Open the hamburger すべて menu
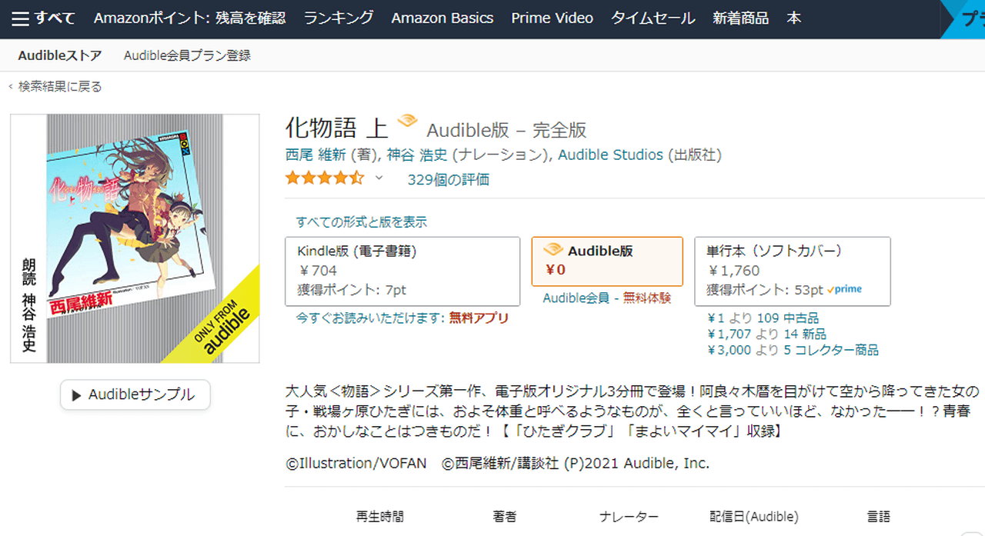This screenshot has width=985, height=536. [x=44, y=18]
